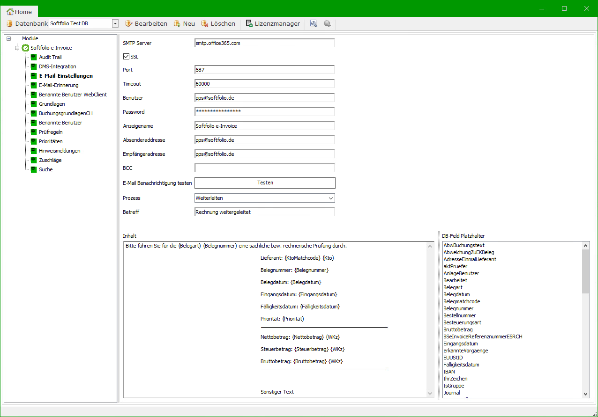Screen dimensions: 598x417
Task: Select E-Mail-Erinnerung in module tree
Action: tap(59, 85)
